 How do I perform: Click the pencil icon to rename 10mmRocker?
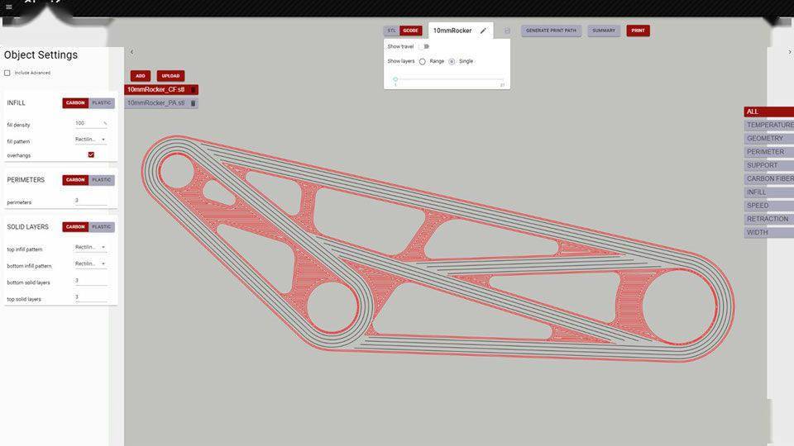483,31
